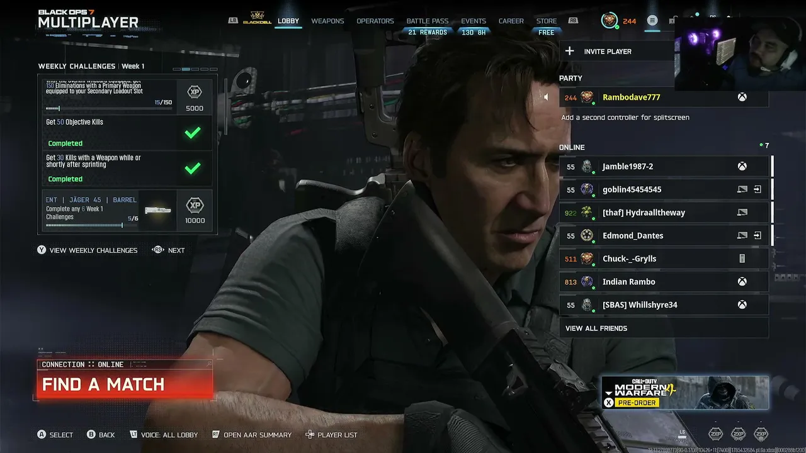Click the Jäger 45 barrel reward thumbnail
806x453 pixels.
pos(157,210)
